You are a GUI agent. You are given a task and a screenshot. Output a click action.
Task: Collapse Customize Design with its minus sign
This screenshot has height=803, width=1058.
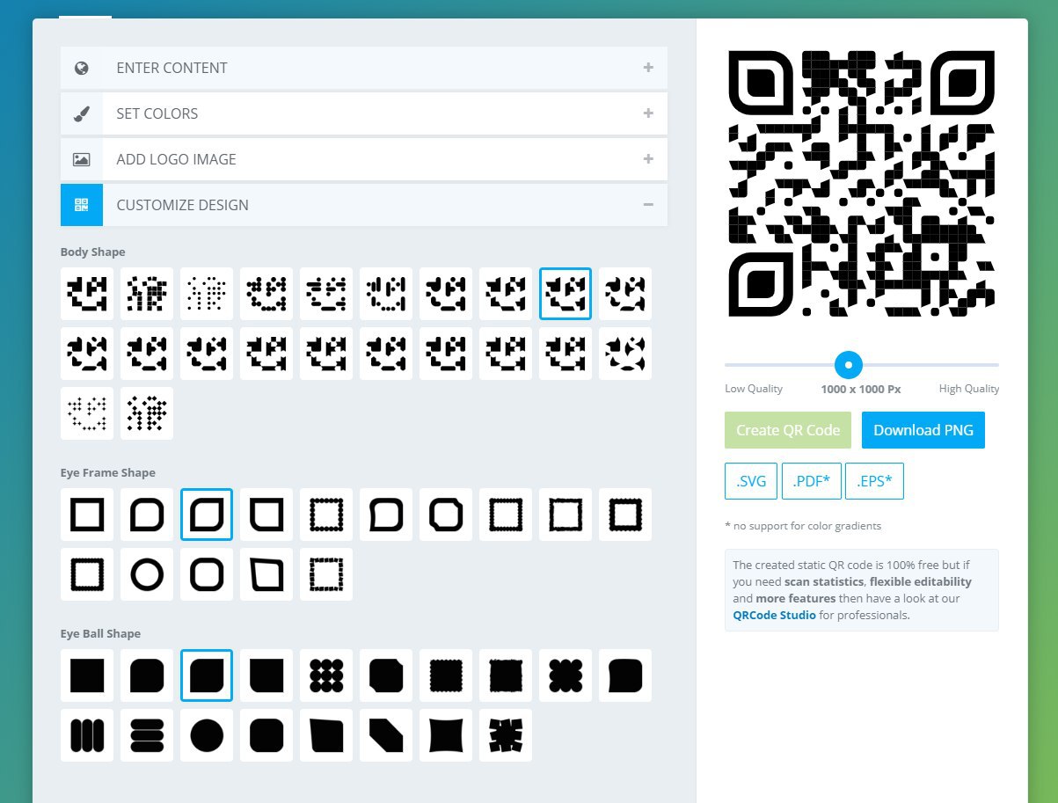coord(648,205)
